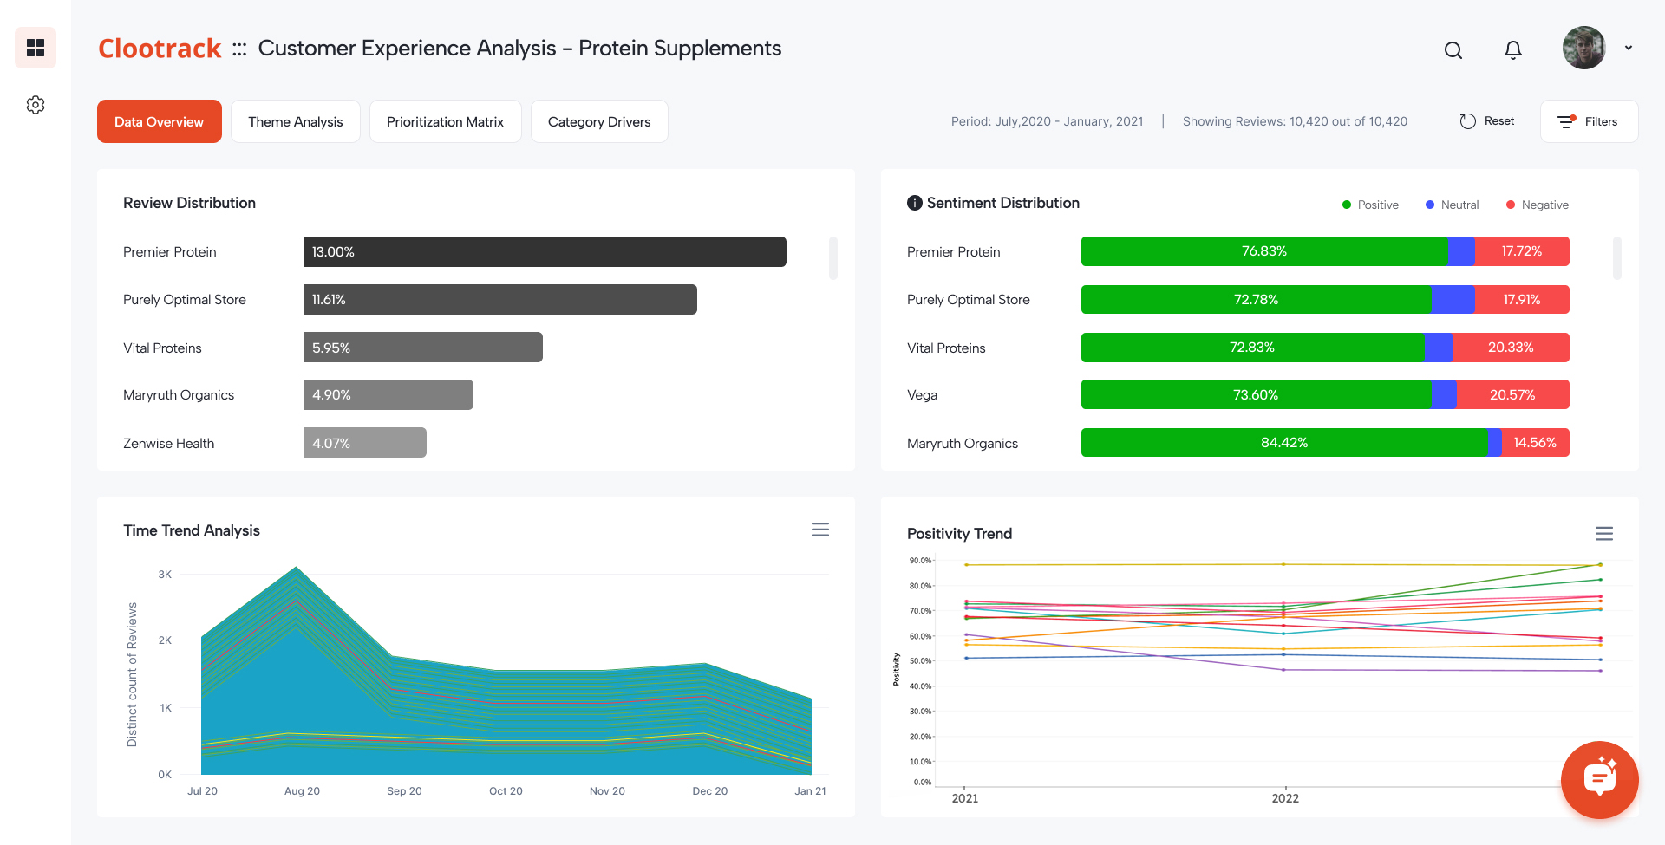Click Premier Protein 13.00% review bar

click(545, 252)
